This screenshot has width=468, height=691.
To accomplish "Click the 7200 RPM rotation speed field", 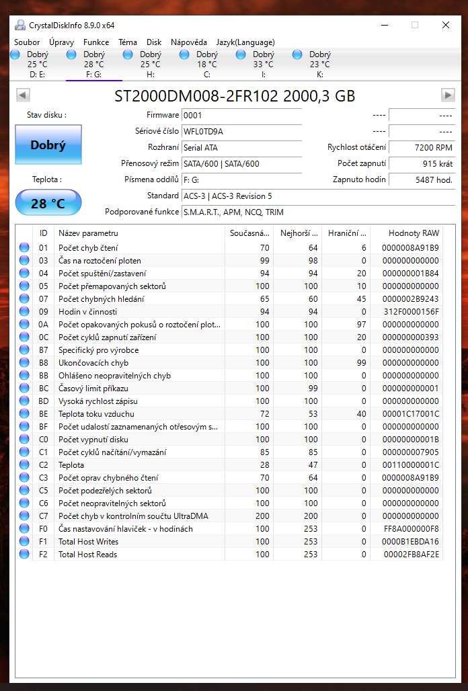I will (x=422, y=148).
